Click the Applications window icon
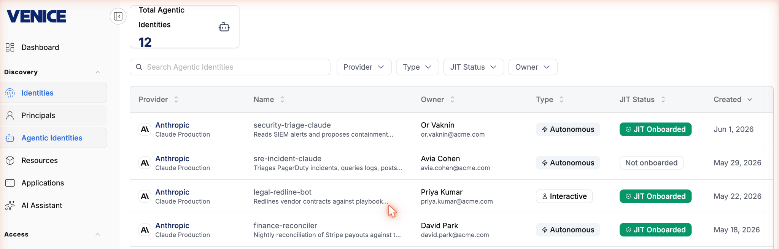This screenshot has height=249, width=779. click(10, 183)
